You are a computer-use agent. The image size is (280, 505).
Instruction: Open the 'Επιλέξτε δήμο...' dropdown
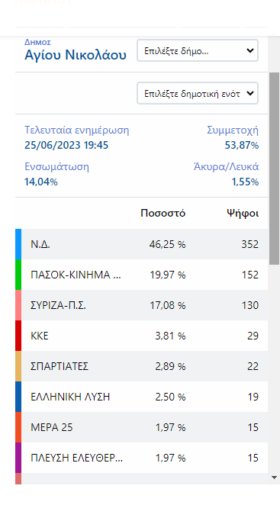coord(198,50)
